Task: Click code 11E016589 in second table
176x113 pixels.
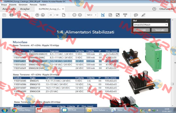Action: click(x=20, y=91)
